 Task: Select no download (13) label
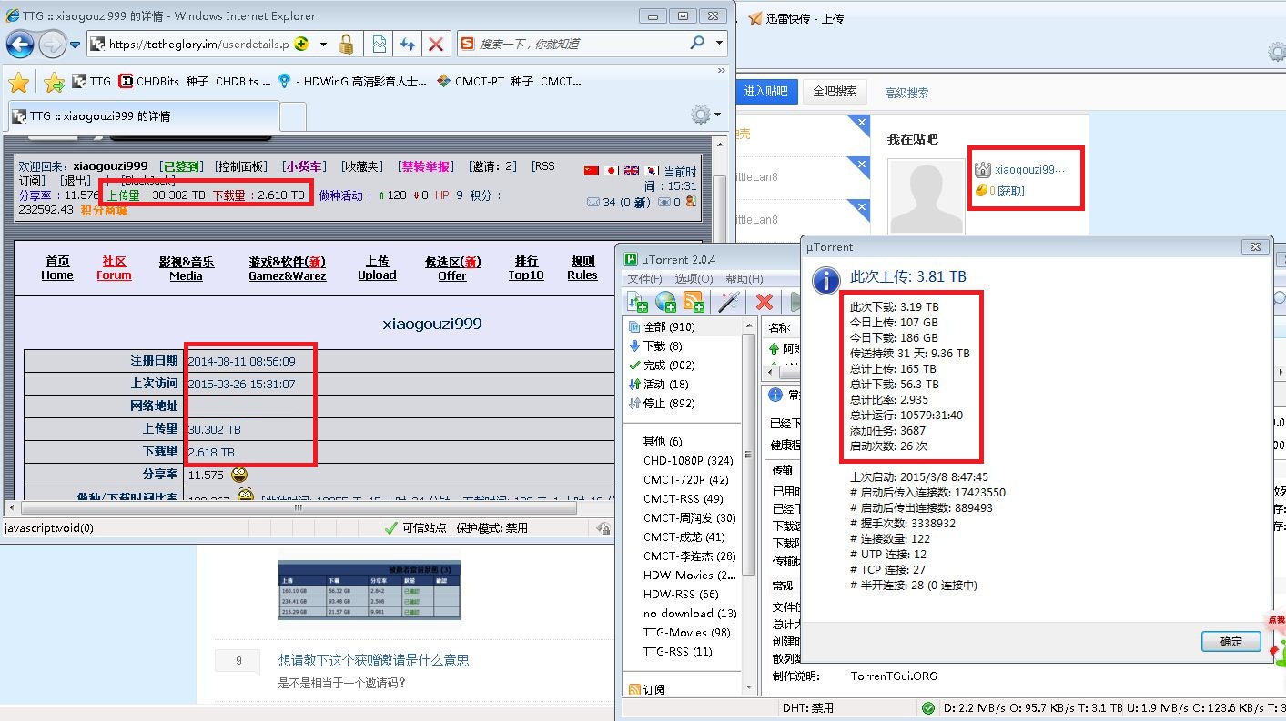tap(690, 614)
